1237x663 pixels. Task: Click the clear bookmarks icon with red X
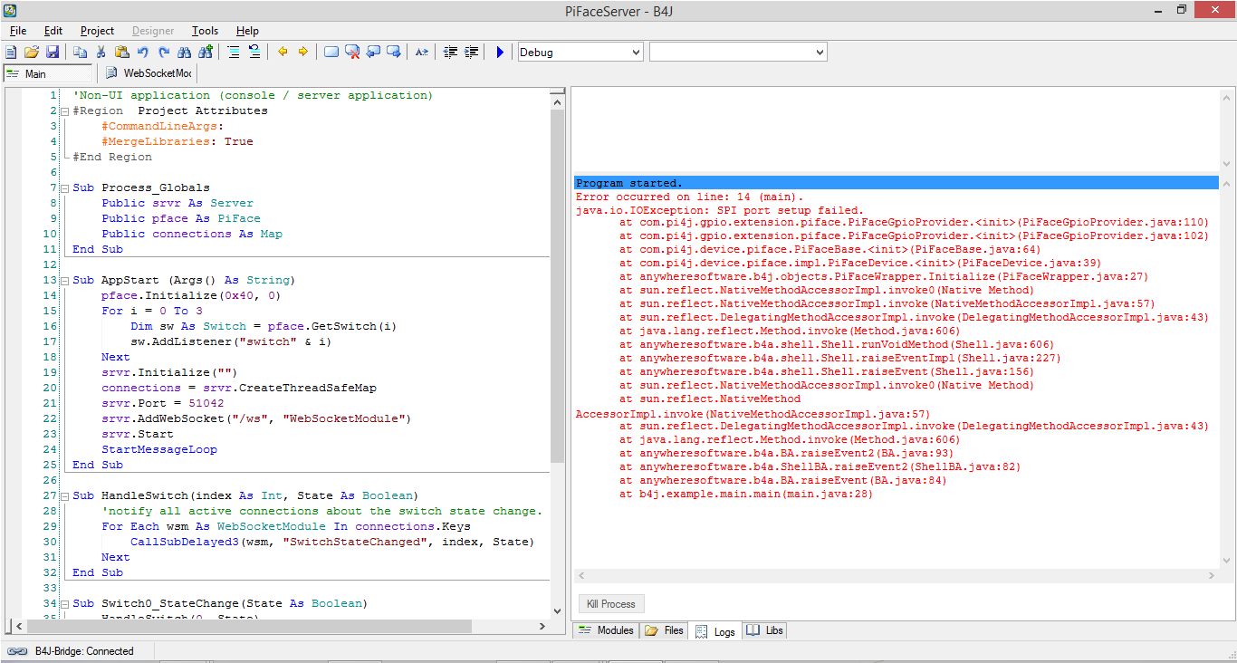tap(352, 53)
